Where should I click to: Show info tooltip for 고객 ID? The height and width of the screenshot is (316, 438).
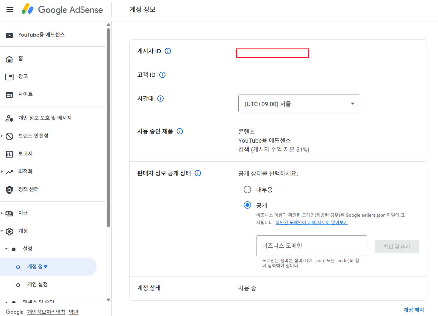[162, 75]
